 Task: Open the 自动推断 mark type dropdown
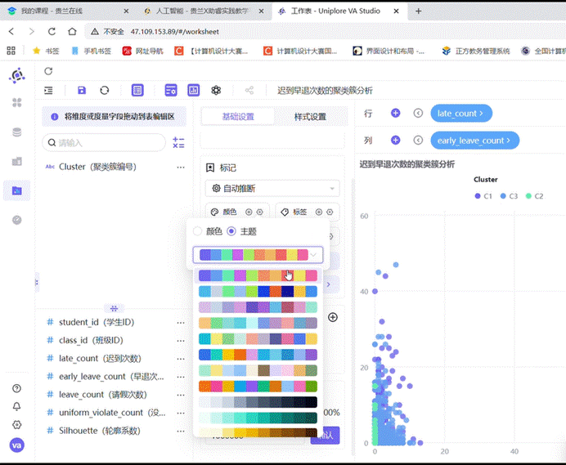click(272, 188)
